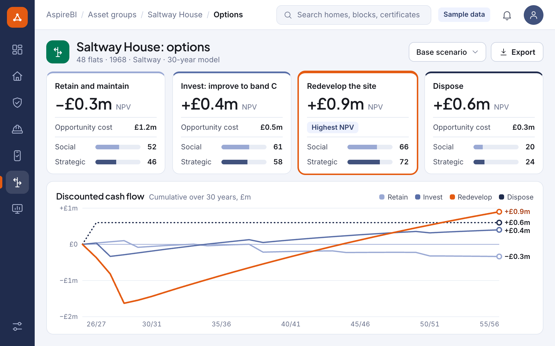The height and width of the screenshot is (346, 555).
Task: Open the sliders settings icon in sidebar
Action: tap(17, 326)
